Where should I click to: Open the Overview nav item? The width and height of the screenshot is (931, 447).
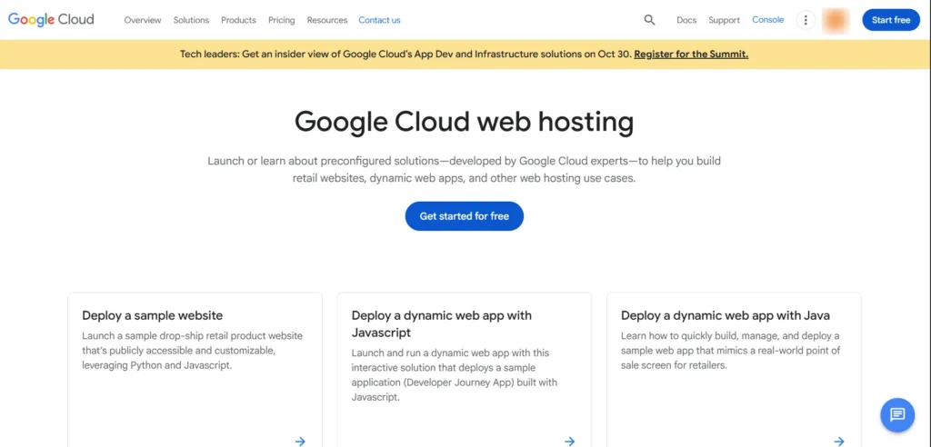[x=143, y=20]
